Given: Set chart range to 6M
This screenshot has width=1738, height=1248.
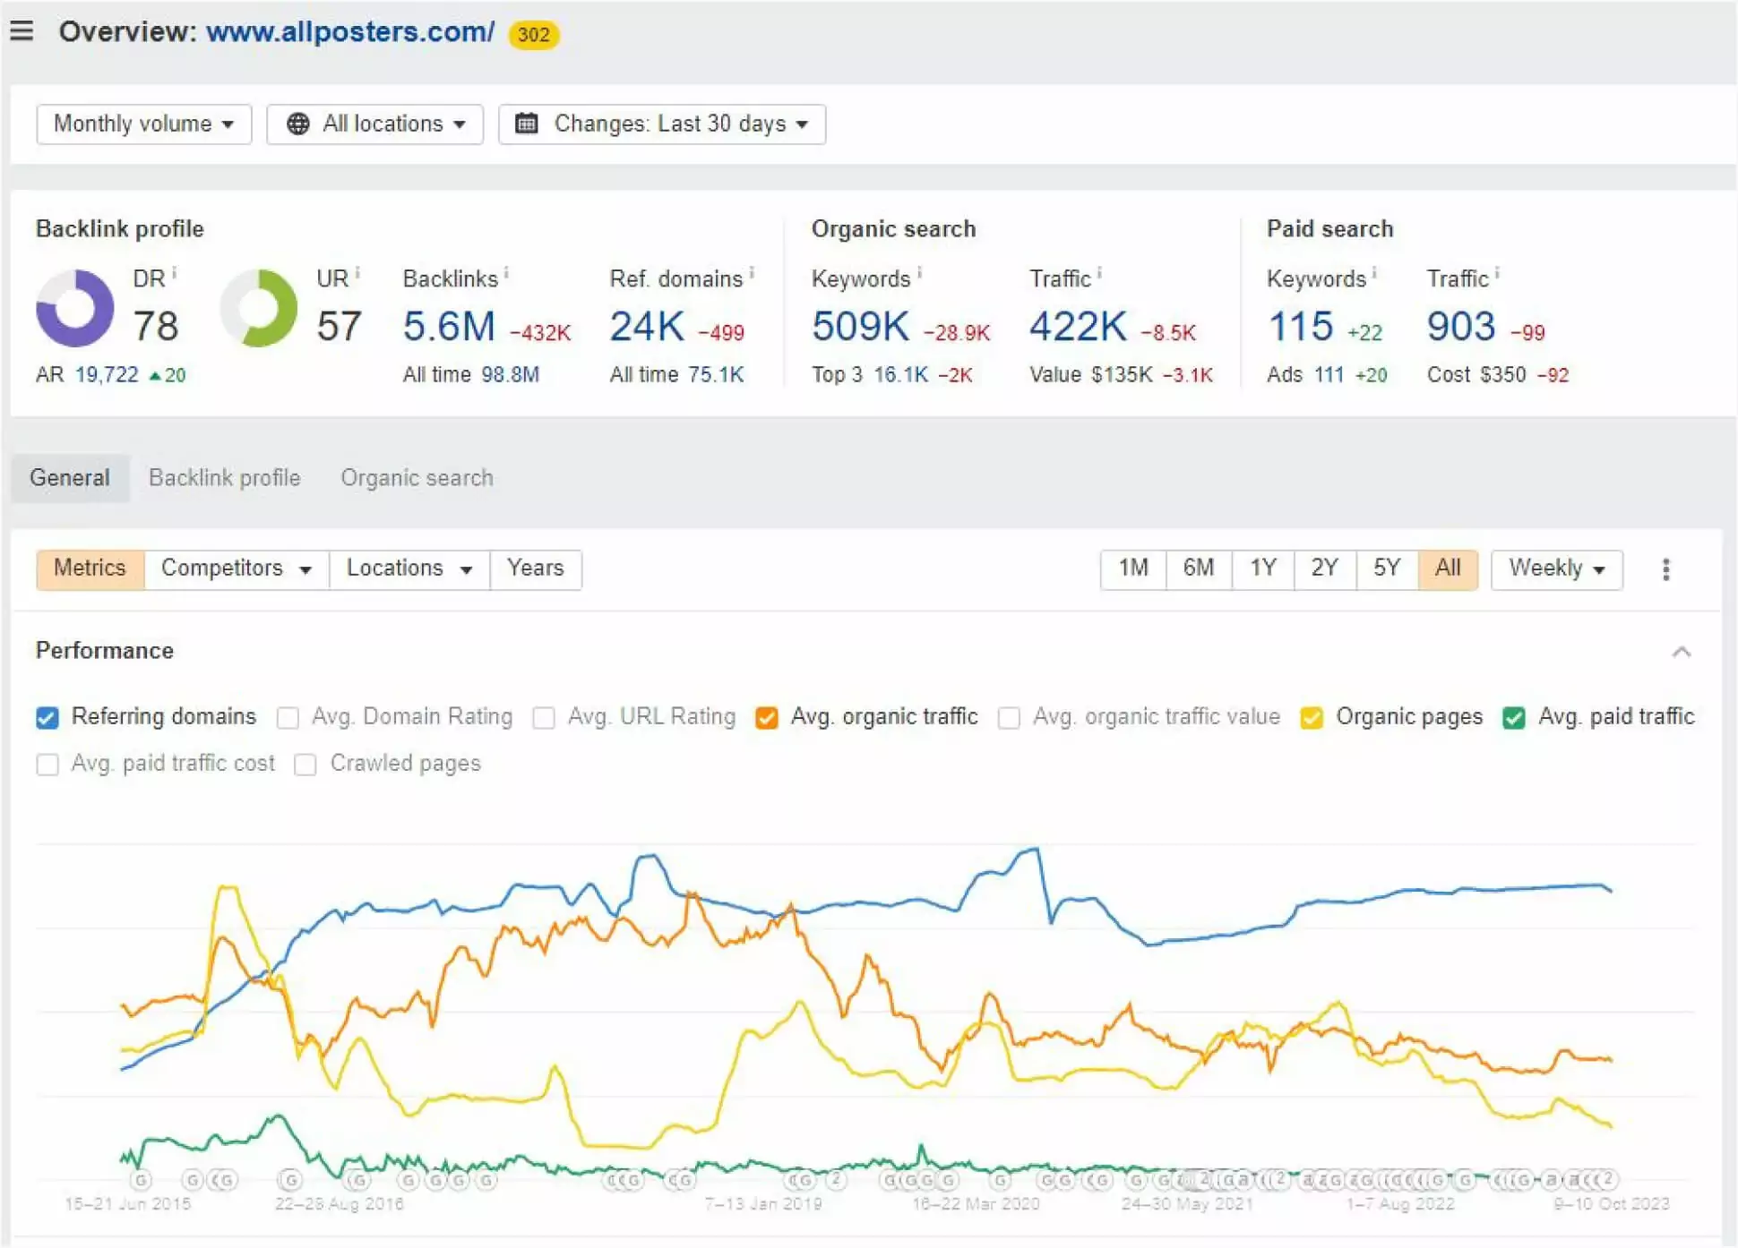Looking at the screenshot, I should pyautogui.click(x=1199, y=568).
